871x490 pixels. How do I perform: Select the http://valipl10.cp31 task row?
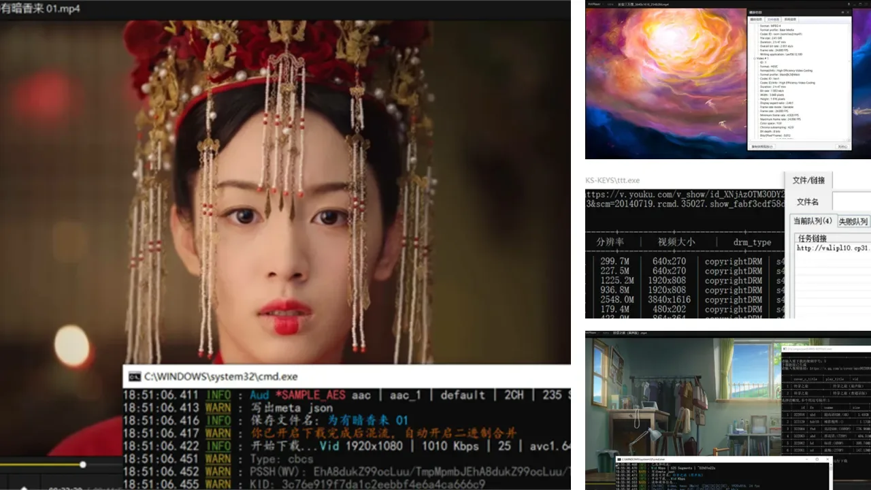click(x=833, y=248)
